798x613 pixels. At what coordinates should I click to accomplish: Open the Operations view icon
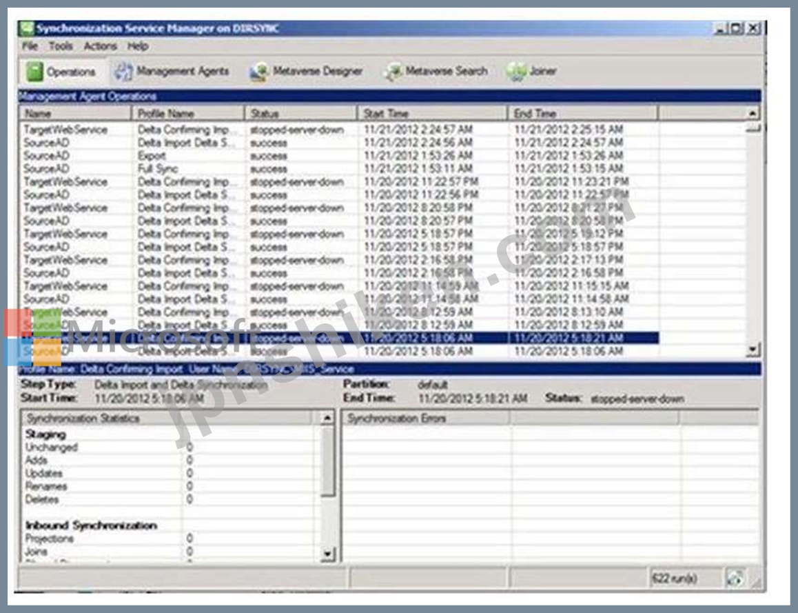(x=34, y=71)
